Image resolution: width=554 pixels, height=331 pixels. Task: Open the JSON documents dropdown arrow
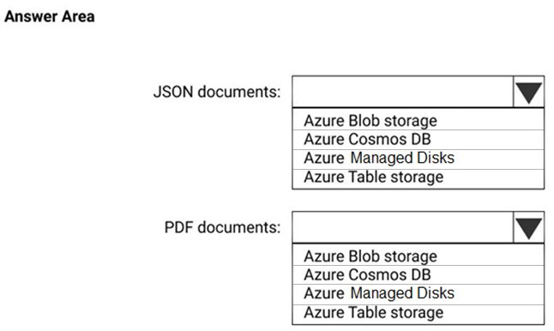pos(528,92)
